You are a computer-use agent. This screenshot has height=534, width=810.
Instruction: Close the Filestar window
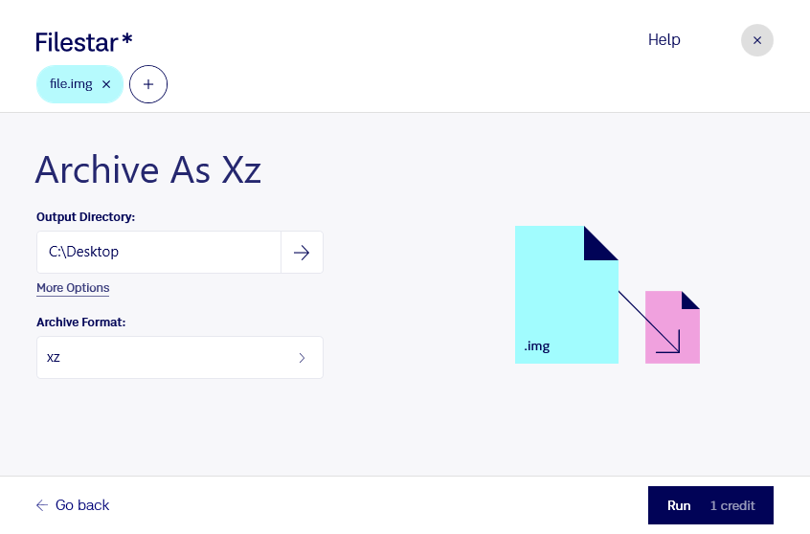pyautogui.click(x=756, y=40)
